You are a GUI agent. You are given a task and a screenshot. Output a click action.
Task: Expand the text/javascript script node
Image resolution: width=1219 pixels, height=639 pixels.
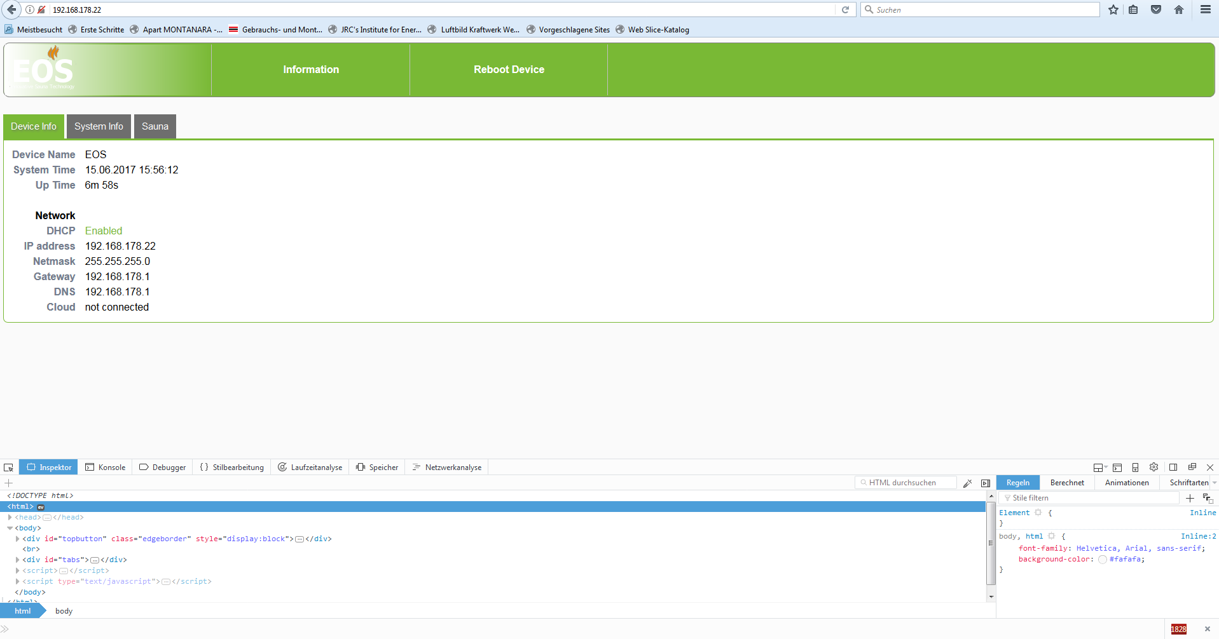click(x=18, y=581)
